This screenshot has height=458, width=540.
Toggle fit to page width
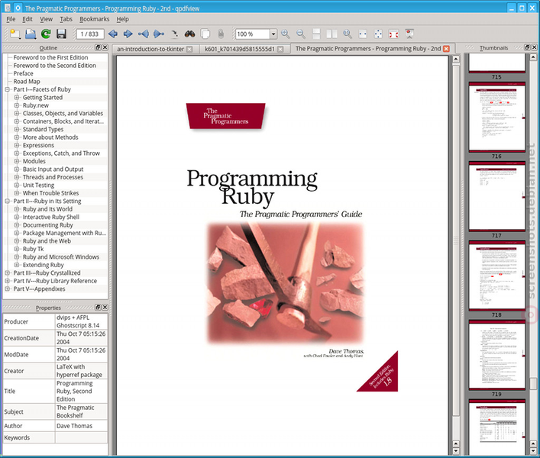click(x=363, y=34)
